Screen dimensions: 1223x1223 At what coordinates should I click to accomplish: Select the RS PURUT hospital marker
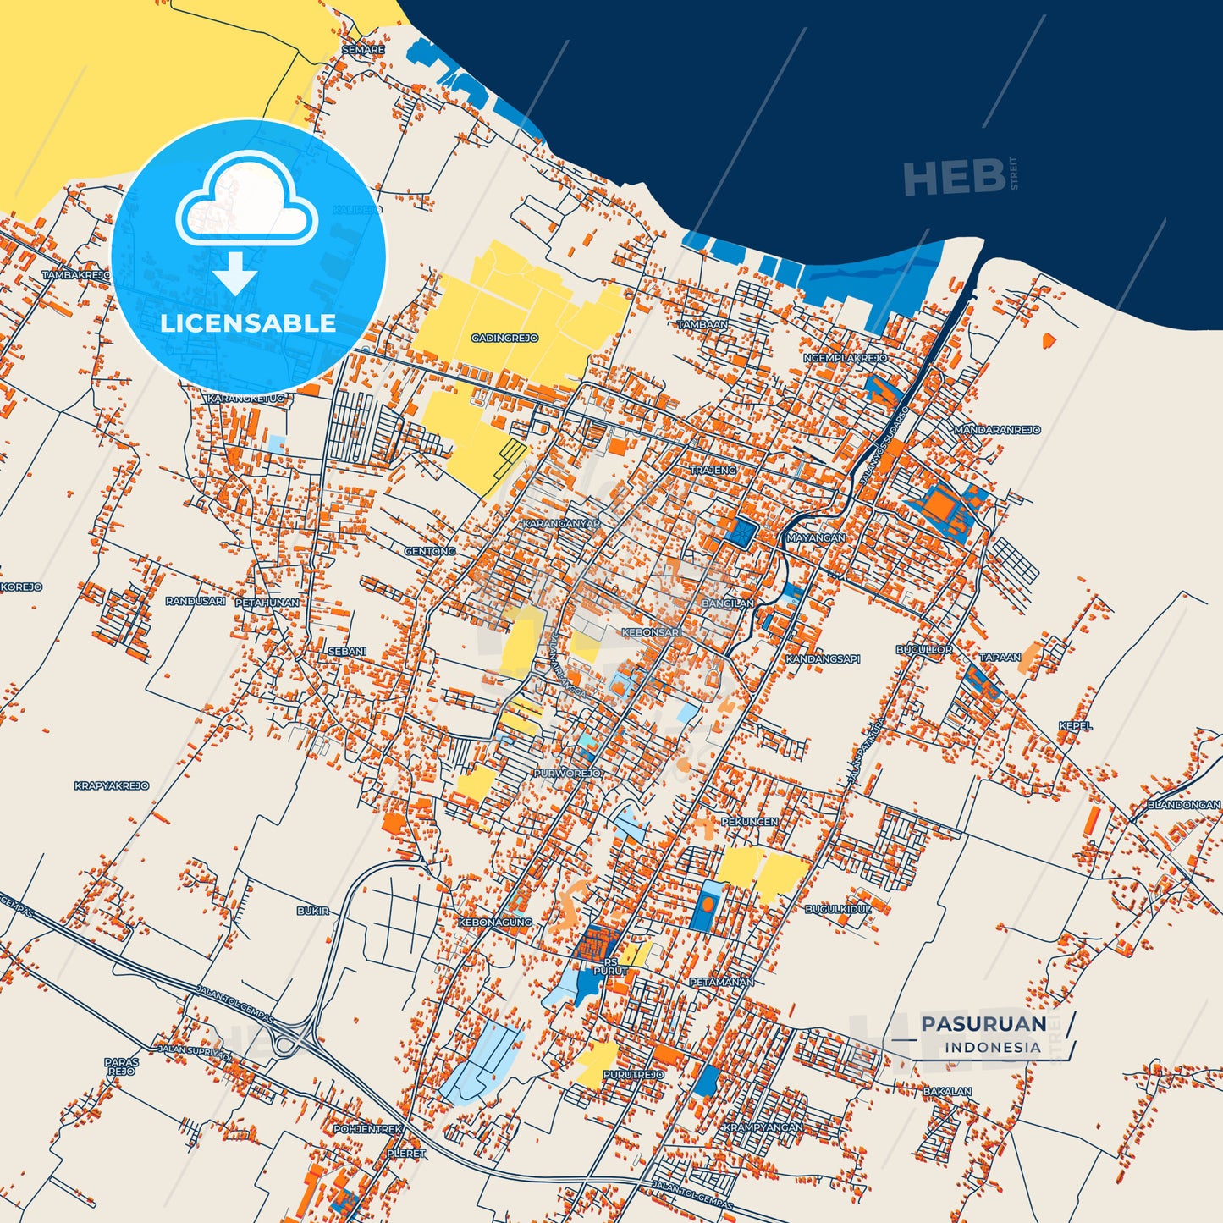[x=611, y=967]
